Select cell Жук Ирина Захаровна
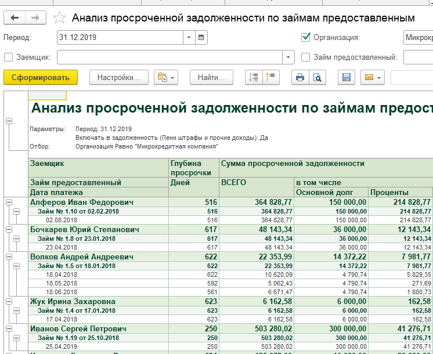 point(98,301)
